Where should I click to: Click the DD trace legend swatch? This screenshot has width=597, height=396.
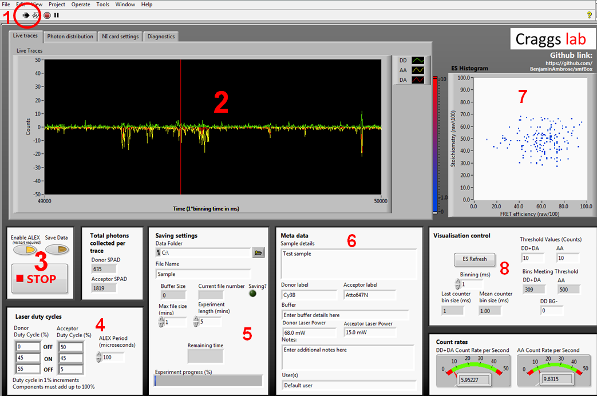(x=418, y=61)
